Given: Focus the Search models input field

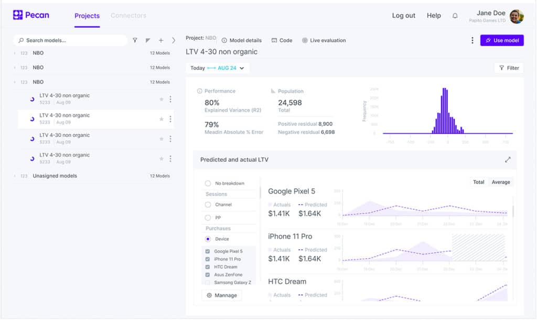Looking at the screenshot, I should (x=70, y=40).
